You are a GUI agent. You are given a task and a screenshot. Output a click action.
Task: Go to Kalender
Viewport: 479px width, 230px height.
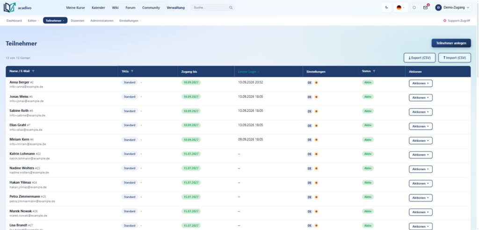coord(98,7)
